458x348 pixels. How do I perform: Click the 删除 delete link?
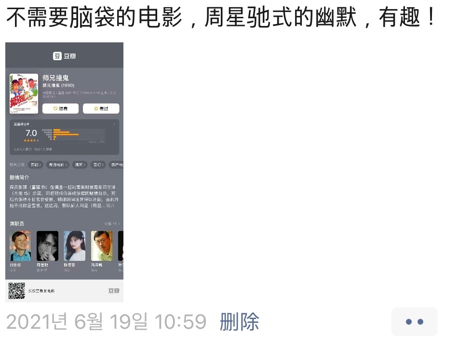(x=239, y=322)
